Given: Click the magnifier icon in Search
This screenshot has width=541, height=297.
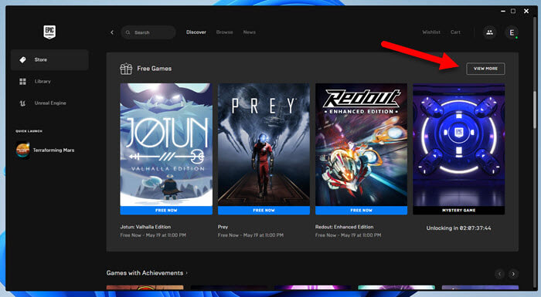Looking at the screenshot, I should (x=128, y=32).
